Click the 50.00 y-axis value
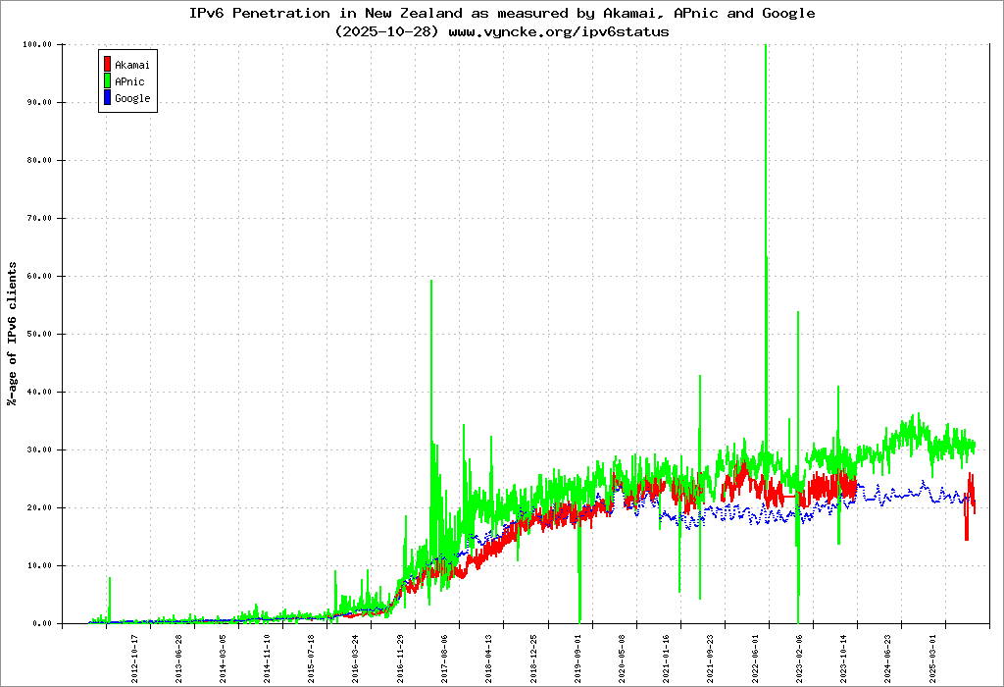The height and width of the screenshot is (687, 1004). [39, 334]
